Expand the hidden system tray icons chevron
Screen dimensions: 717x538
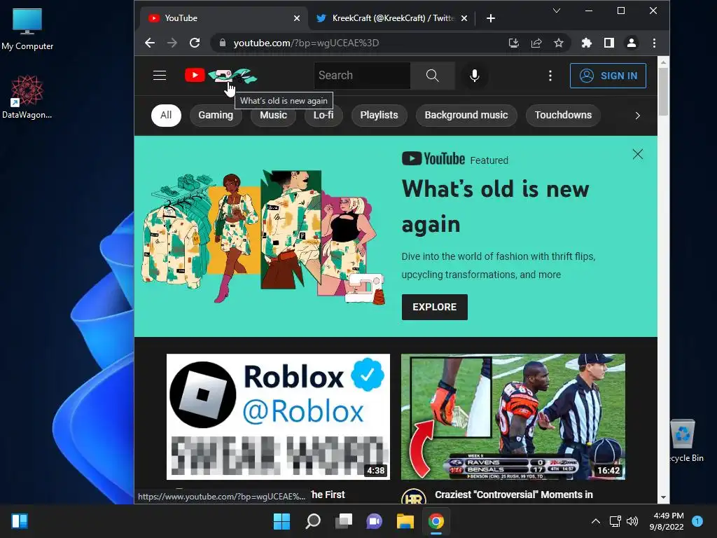(x=595, y=521)
